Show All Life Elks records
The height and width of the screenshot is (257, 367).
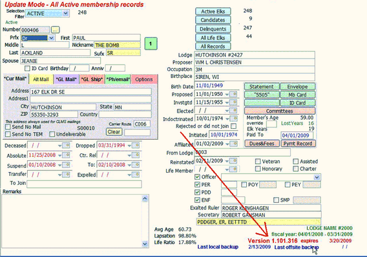[x=213, y=38]
